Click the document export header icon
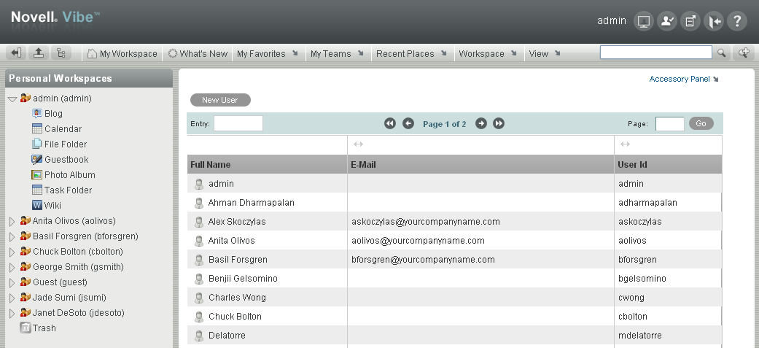The width and height of the screenshot is (759, 348). (x=690, y=21)
